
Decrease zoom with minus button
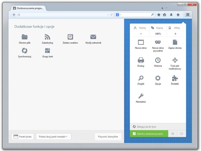pos(141,34)
